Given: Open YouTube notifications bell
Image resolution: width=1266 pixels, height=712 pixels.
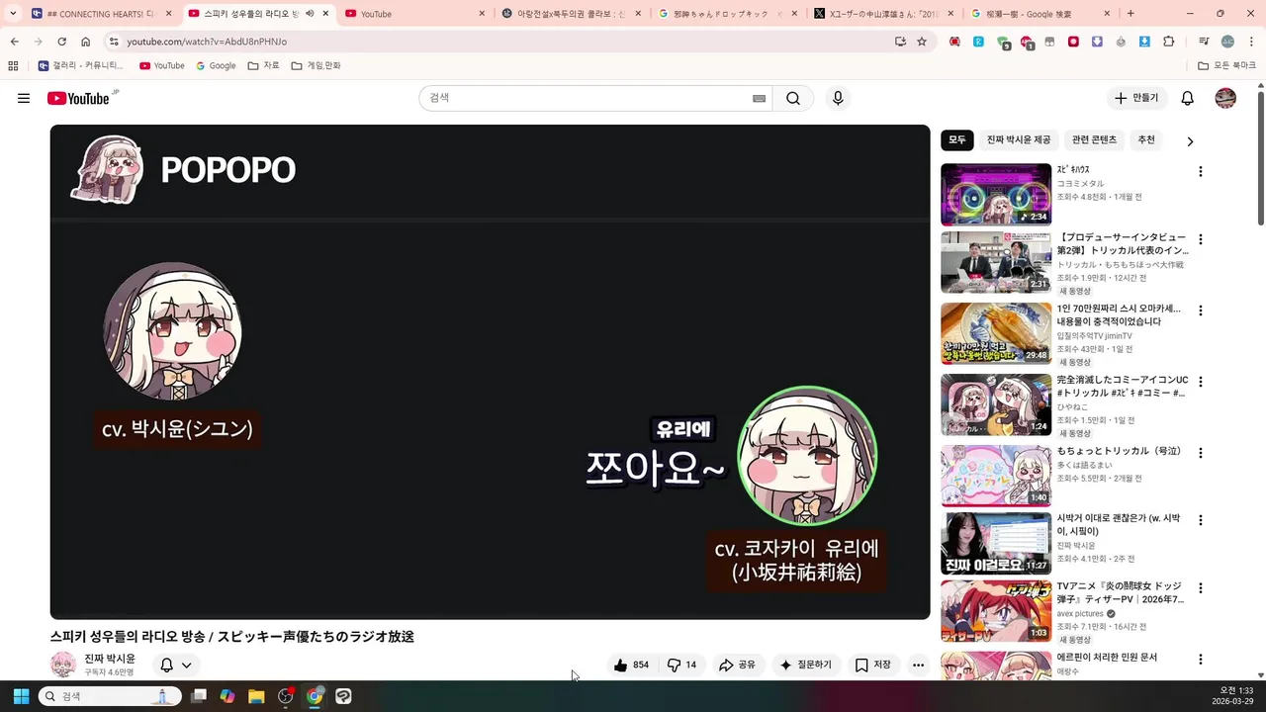Looking at the screenshot, I should pos(1188,98).
